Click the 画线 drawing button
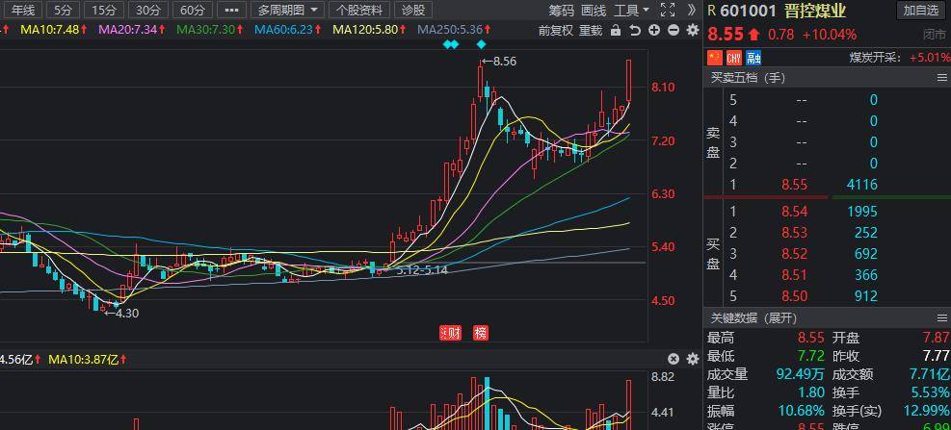Screen dimensions: 951x430 (x=594, y=11)
